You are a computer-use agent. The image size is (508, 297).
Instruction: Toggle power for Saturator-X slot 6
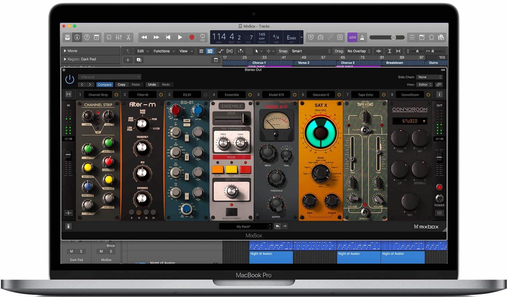pyautogui.click(x=339, y=95)
